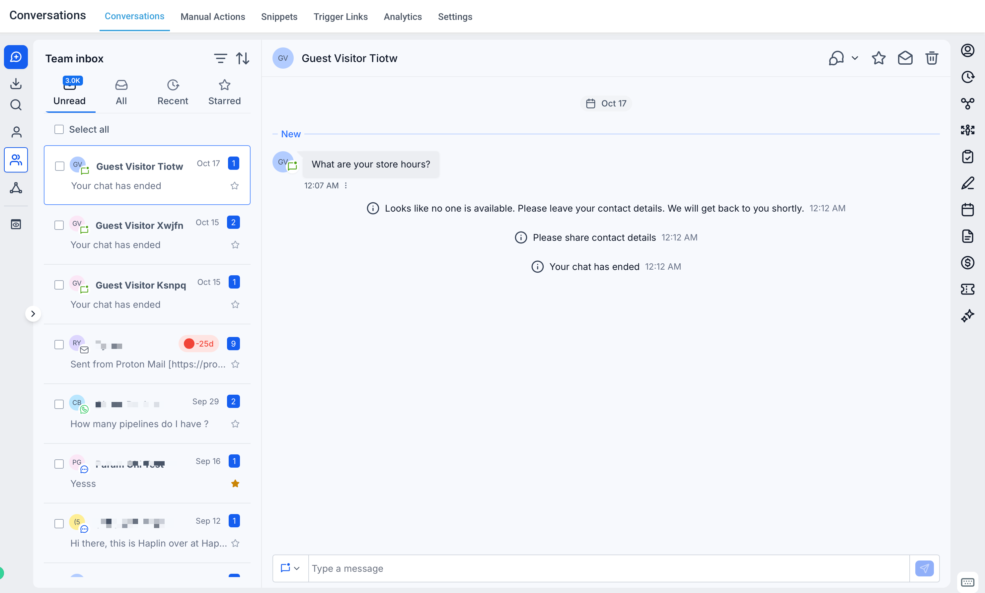Open the notes pencil icon

coord(967,183)
